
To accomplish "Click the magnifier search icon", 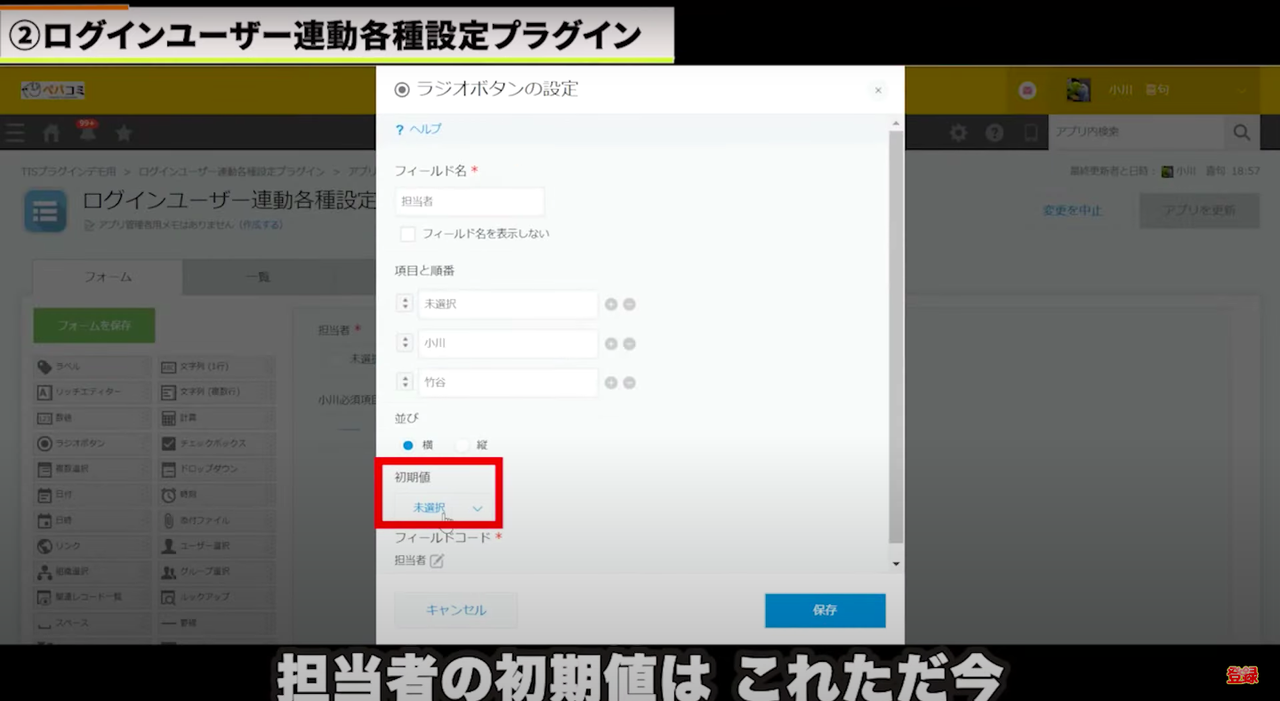I will (1241, 133).
